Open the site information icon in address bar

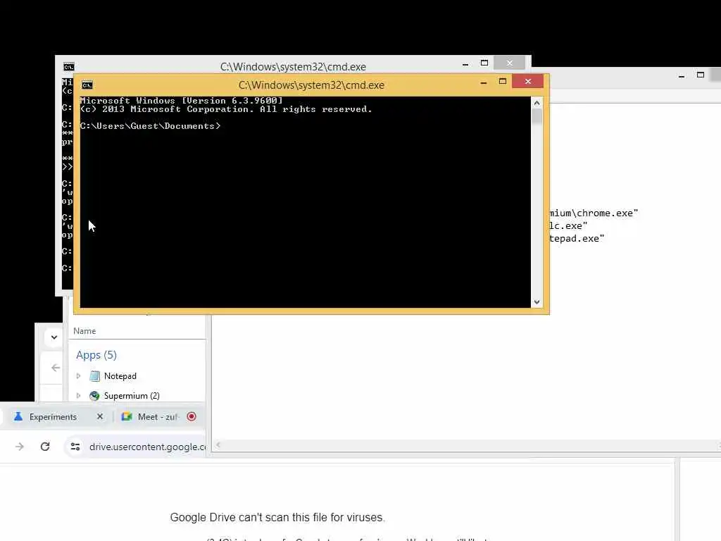point(75,447)
